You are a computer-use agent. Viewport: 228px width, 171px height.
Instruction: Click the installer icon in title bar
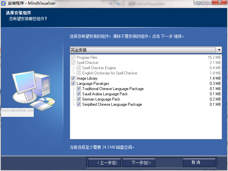pyautogui.click(x=4, y=3)
